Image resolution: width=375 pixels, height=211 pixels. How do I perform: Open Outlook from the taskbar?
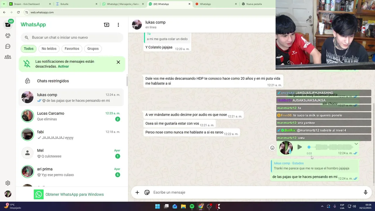click(x=175, y=206)
